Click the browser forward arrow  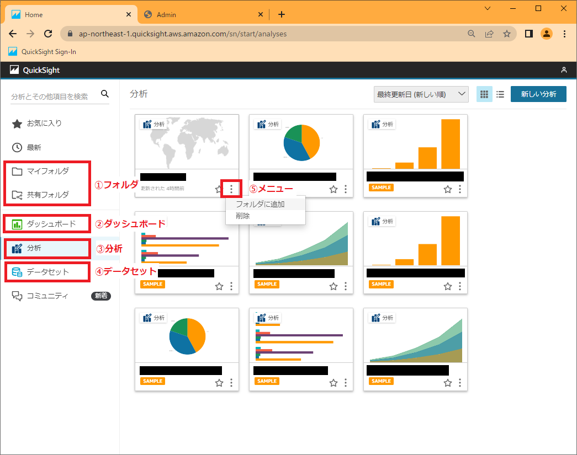tap(30, 34)
